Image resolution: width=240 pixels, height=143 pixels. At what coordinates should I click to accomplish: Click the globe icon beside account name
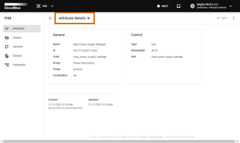coord(192,6)
